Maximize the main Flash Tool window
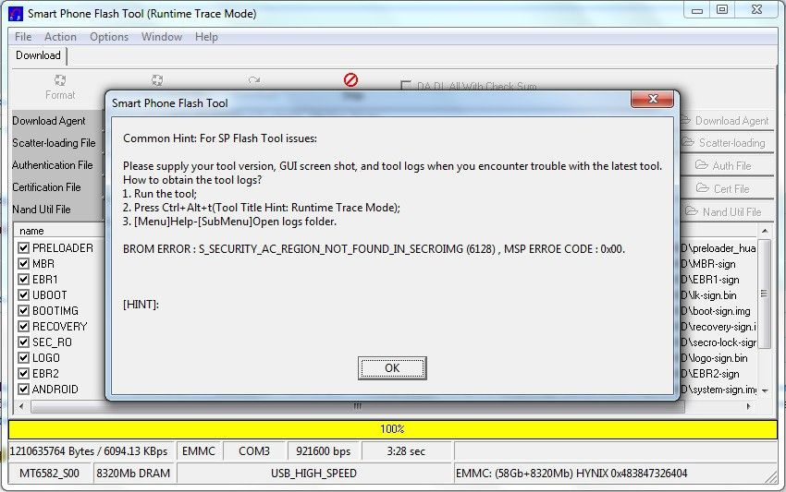The height and width of the screenshot is (492, 786). point(722,9)
